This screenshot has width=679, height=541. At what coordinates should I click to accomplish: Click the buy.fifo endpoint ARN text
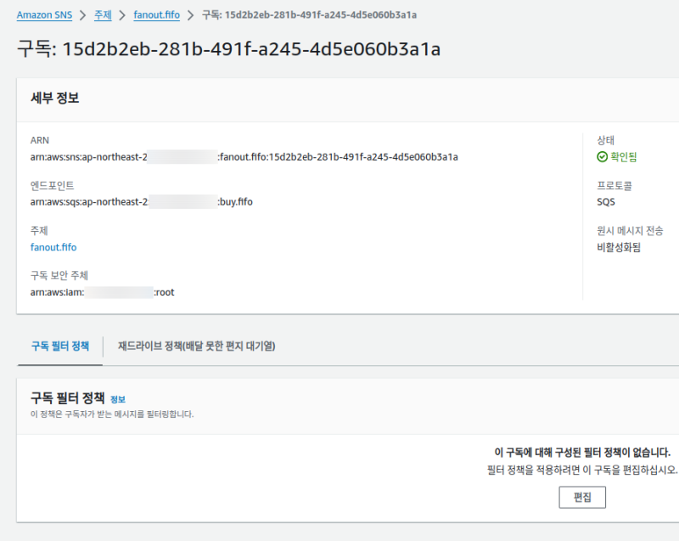click(x=141, y=202)
